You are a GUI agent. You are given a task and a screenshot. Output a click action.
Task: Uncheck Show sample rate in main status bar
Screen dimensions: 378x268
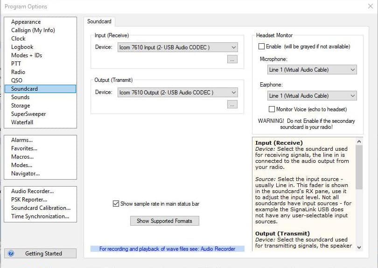click(x=116, y=204)
